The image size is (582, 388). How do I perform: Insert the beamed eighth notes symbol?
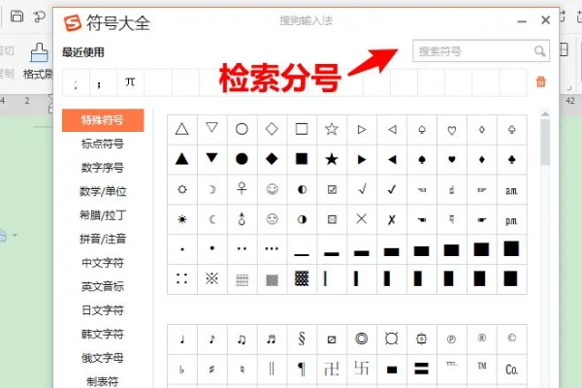(242, 339)
